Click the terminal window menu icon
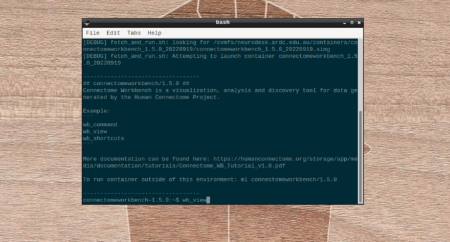The image size is (450, 242). pyautogui.click(x=87, y=23)
